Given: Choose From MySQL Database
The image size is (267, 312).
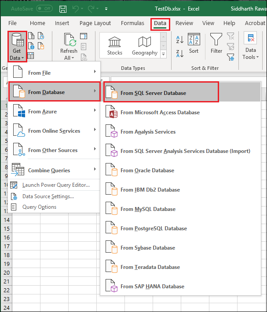Looking at the screenshot, I should coord(181,209).
